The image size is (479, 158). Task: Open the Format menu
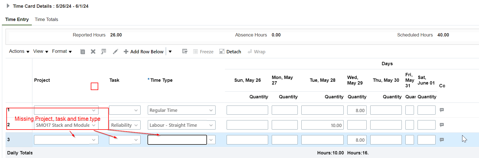coord(62,51)
